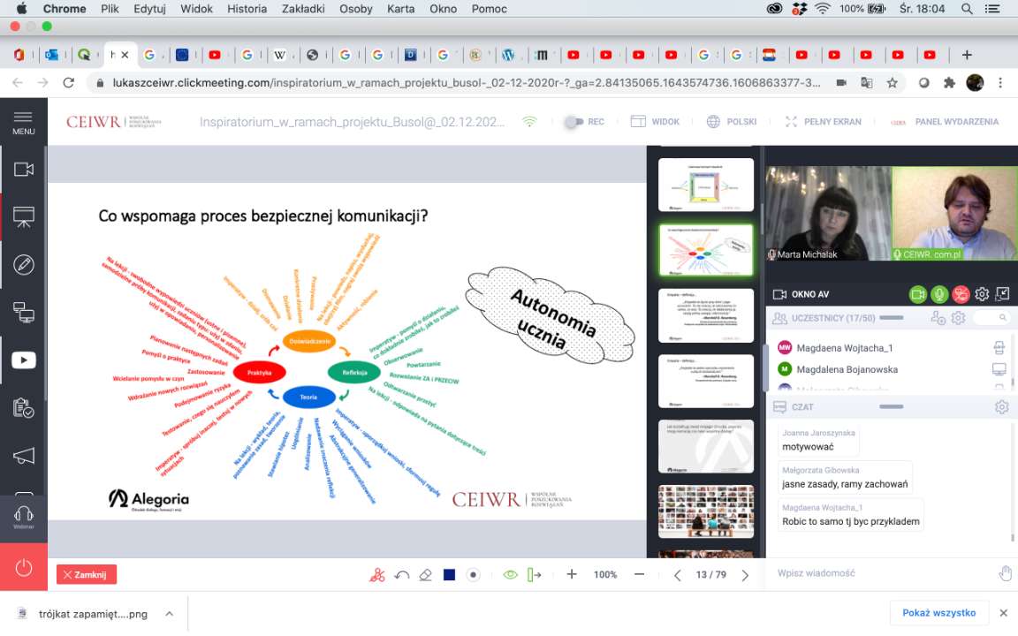
Task: Open the POLSKI language dropdown
Action: pyautogui.click(x=732, y=122)
